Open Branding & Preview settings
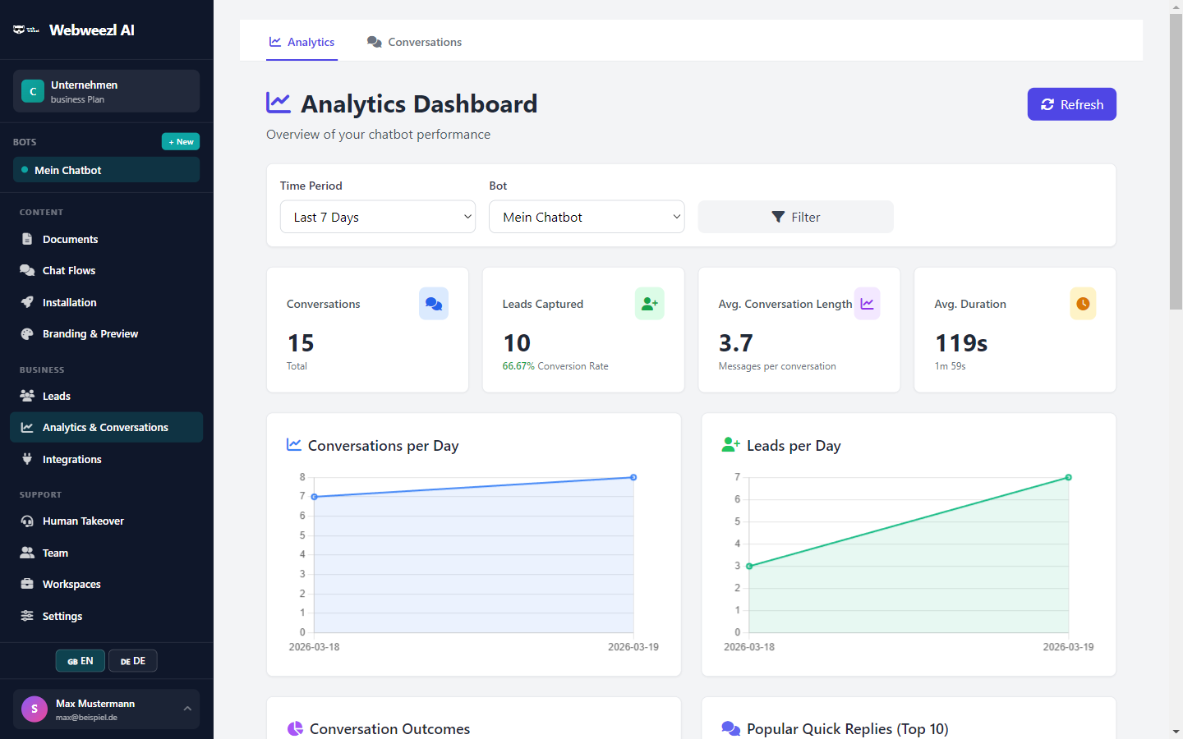 (x=28, y=333)
